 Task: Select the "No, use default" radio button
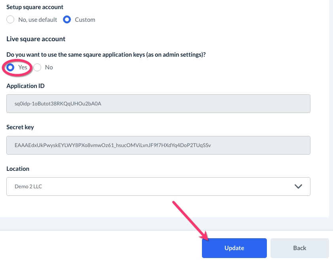tap(11, 19)
